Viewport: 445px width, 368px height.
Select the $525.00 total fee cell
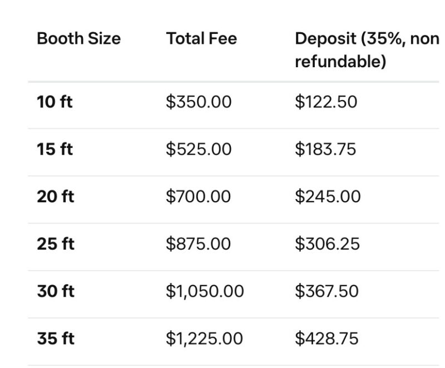click(x=199, y=150)
